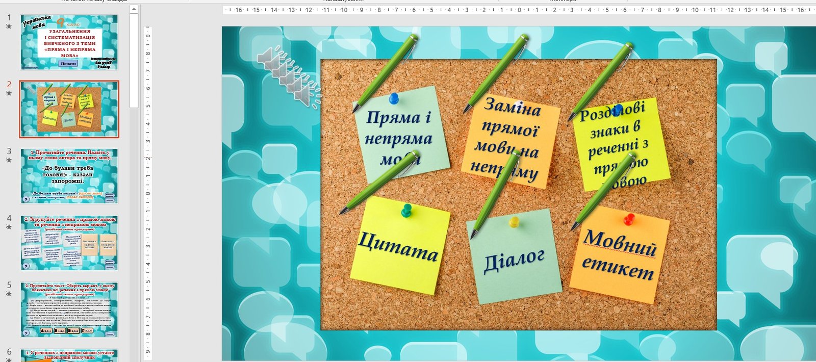Click the yellow pushpin on the 'Діалог' note
816x362 pixels.
click(514, 222)
